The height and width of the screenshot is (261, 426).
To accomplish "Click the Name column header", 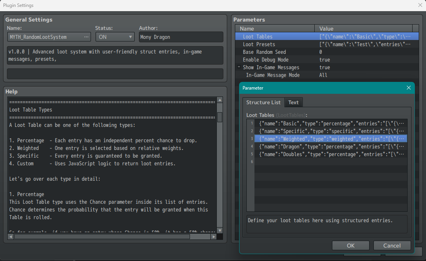I will [275, 28].
